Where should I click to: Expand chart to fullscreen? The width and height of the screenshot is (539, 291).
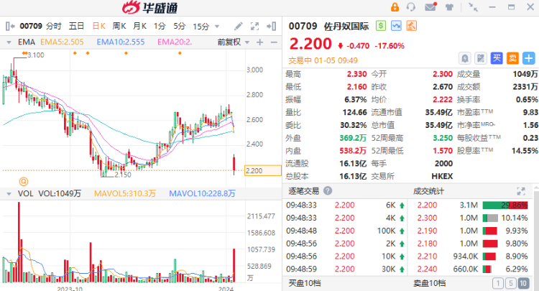click(254, 26)
